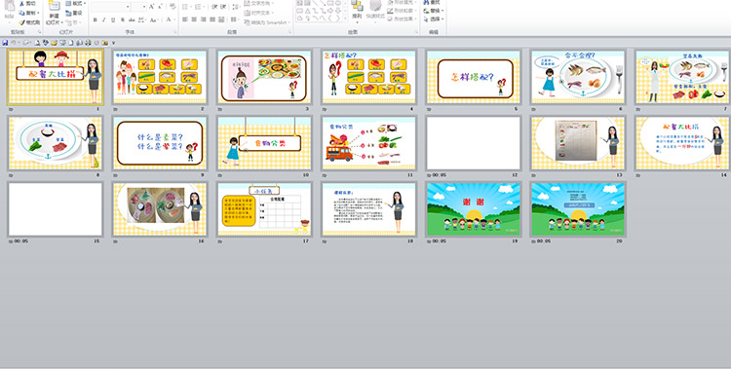This screenshot has width=731, height=369.
Task: Open the Convert to SmartArt menu
Action: coord(267,22)
